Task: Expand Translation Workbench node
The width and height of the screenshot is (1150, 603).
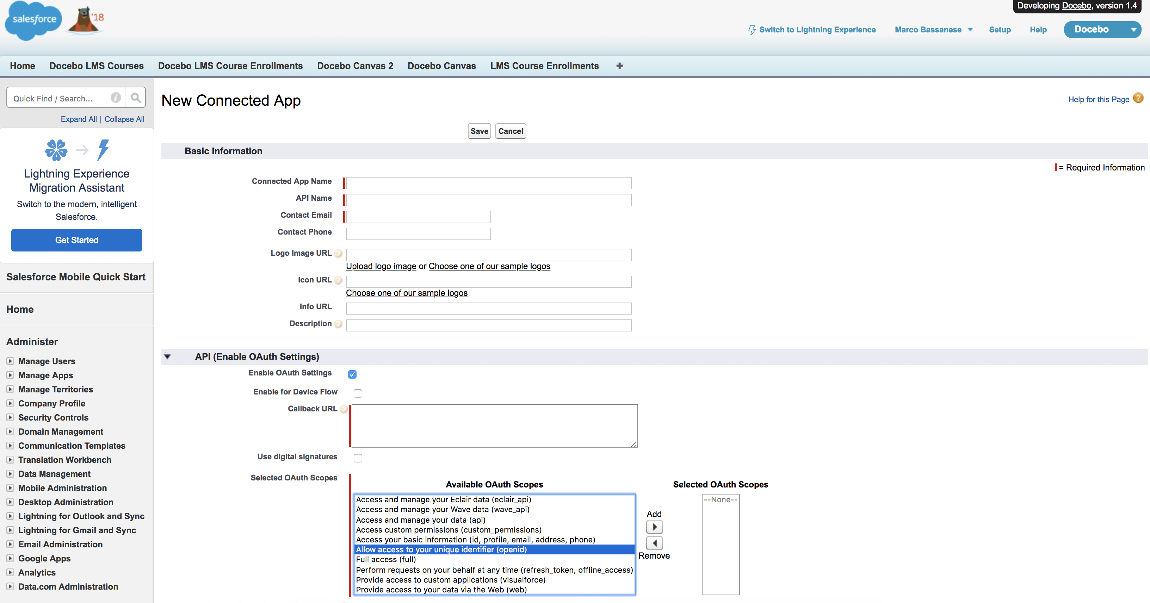Action: tap(10, 460)
